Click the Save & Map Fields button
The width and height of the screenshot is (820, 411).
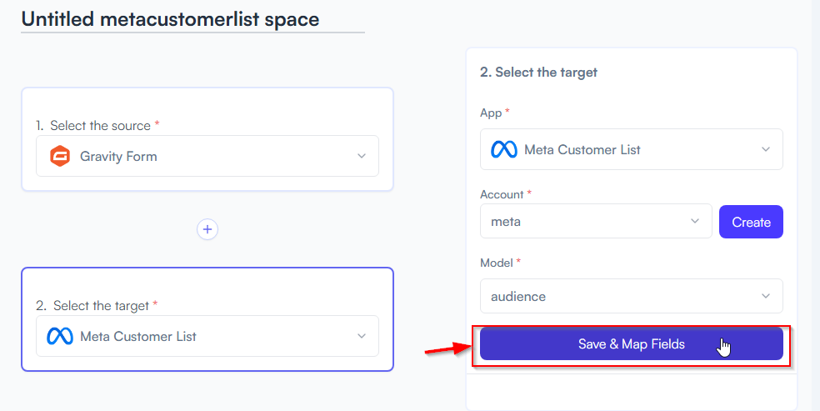[x=631, y=343]
